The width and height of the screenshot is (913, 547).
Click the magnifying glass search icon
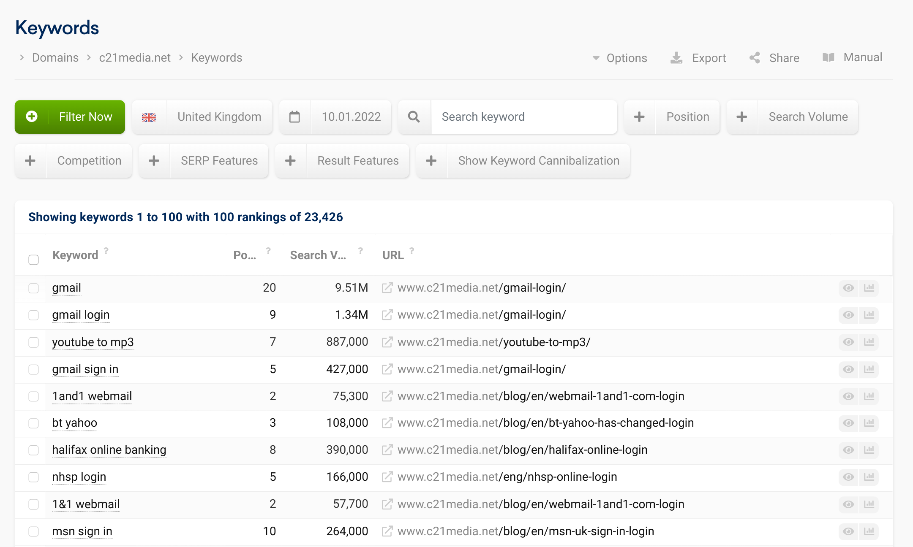(414, 117)
